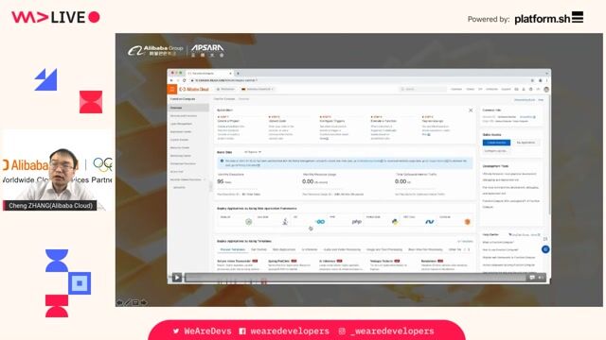
Task: Select the pen annotation icon in slide controls
Action: pos(128,302)
